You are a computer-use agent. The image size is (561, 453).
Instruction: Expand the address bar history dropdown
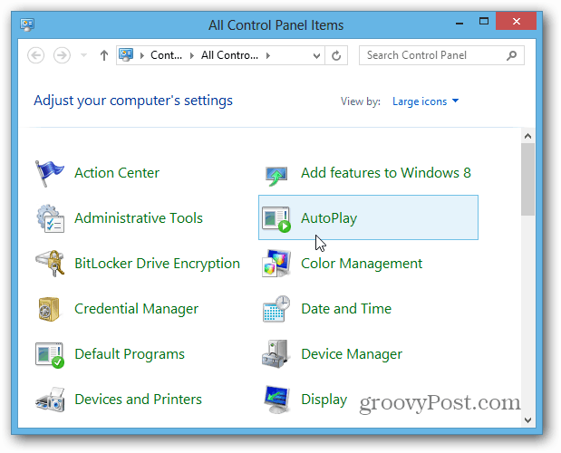316,55
